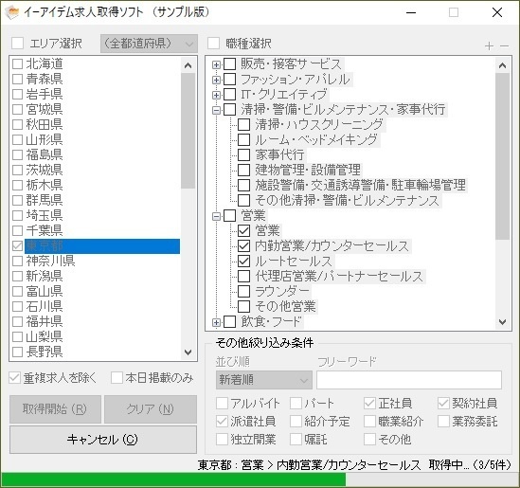Select the 長野県 list row
The width and height of the screenshot is (520, 488).
tap(96, 352)
